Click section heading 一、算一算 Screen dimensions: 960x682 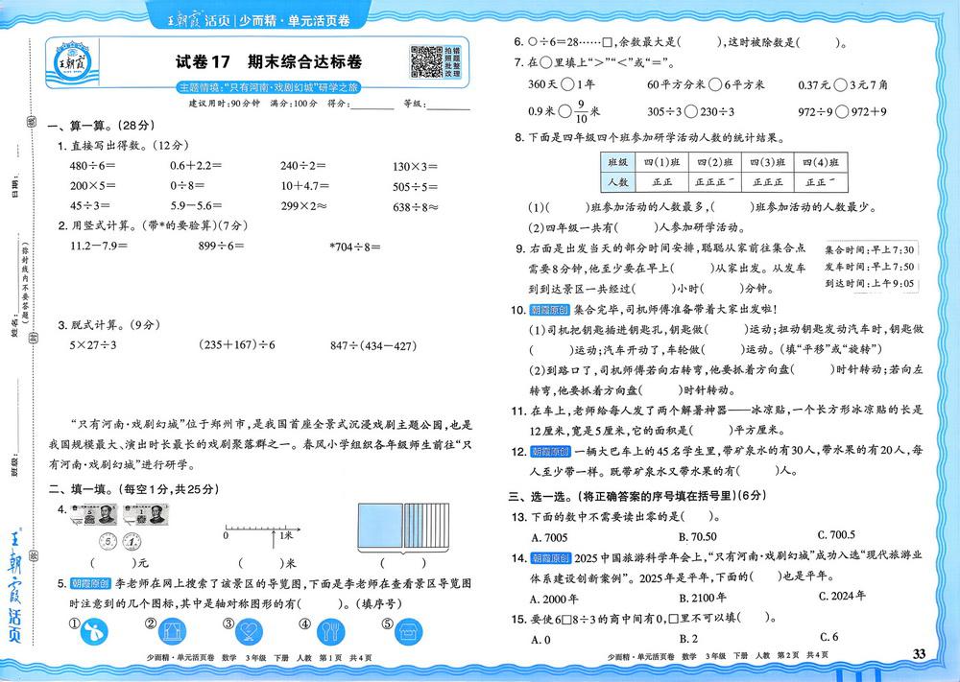[x=101, y=126]
